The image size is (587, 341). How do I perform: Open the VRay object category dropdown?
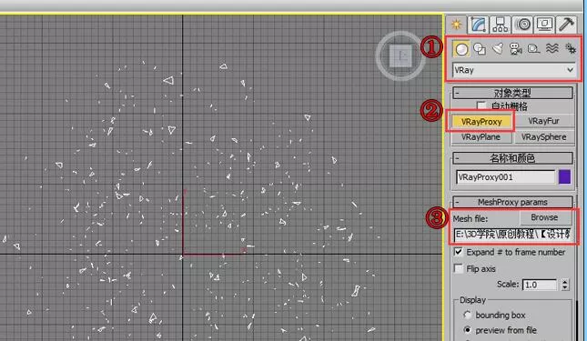[513, 70]
